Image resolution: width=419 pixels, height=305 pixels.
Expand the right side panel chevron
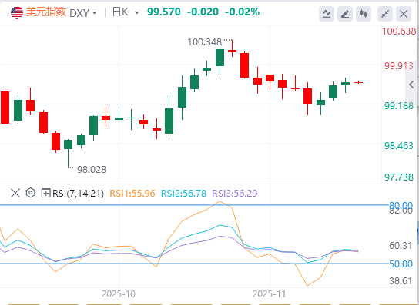411,85
